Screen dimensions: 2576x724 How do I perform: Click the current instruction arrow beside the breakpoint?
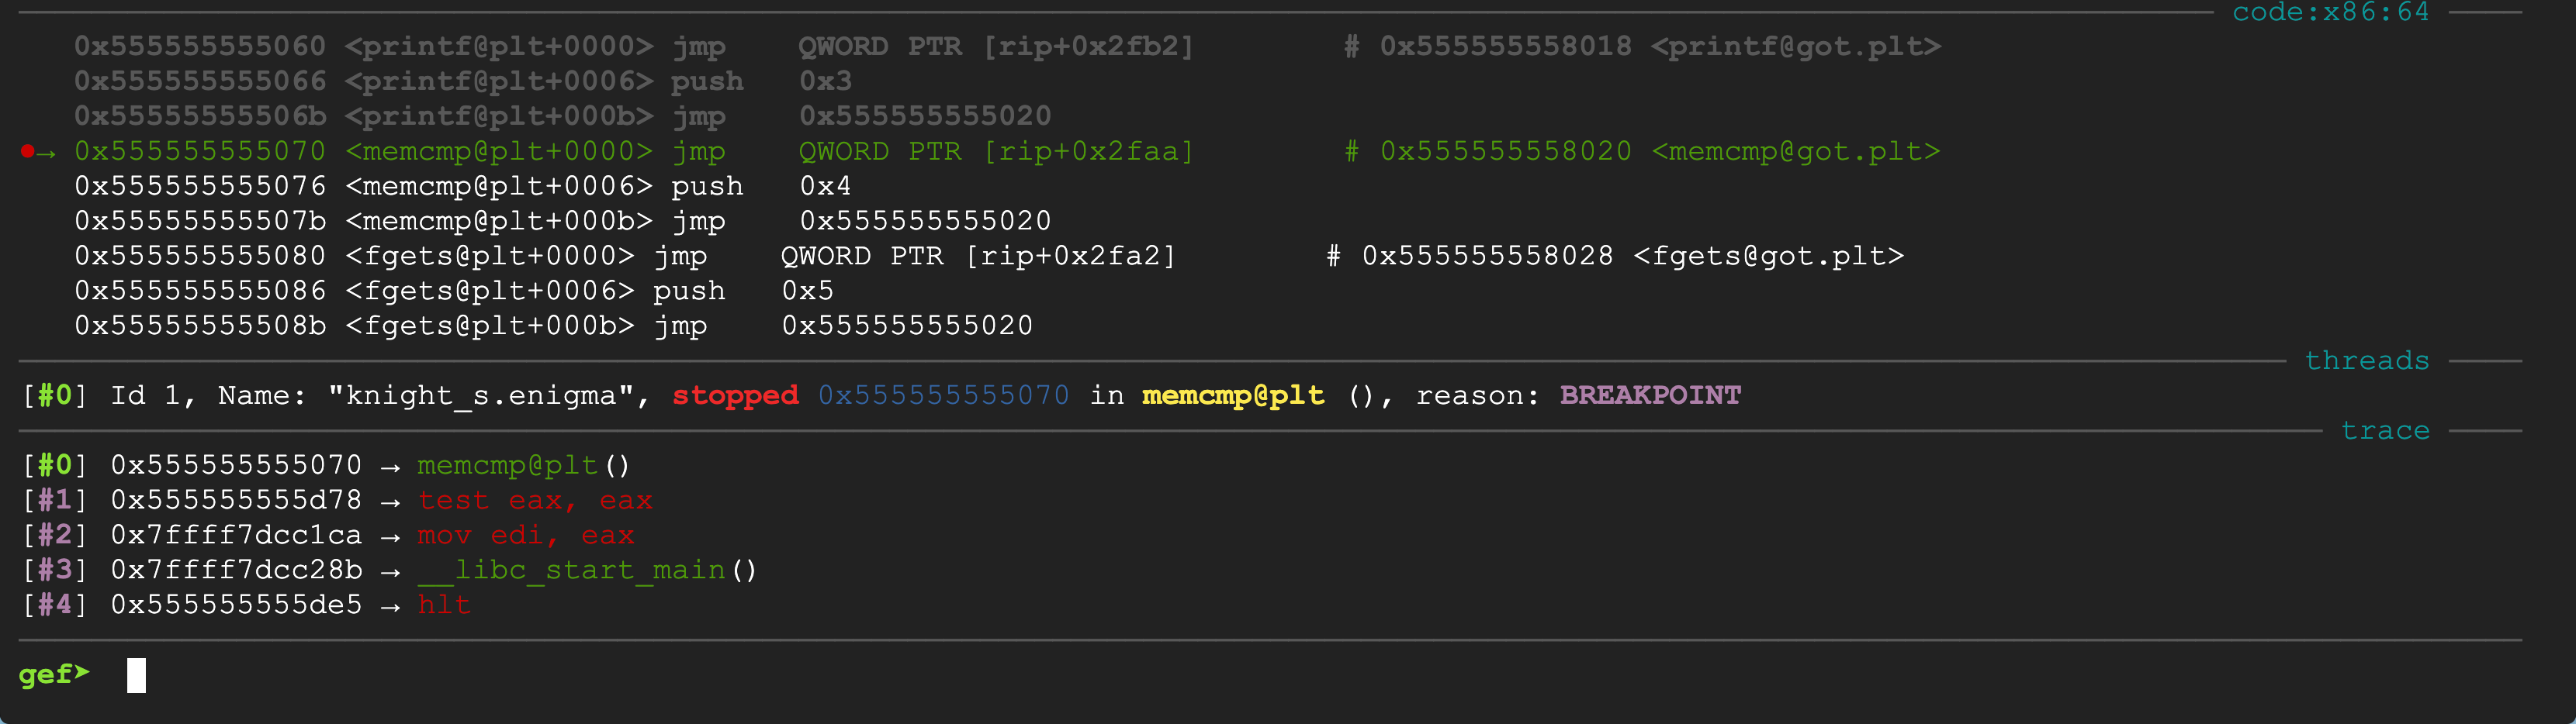pos(47,153)
